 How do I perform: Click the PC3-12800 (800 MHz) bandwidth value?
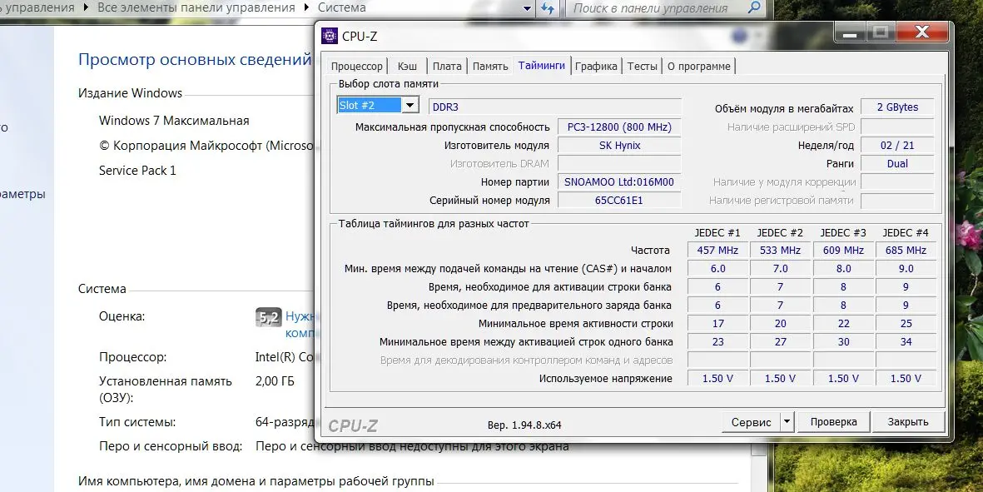tap(619, 127)
